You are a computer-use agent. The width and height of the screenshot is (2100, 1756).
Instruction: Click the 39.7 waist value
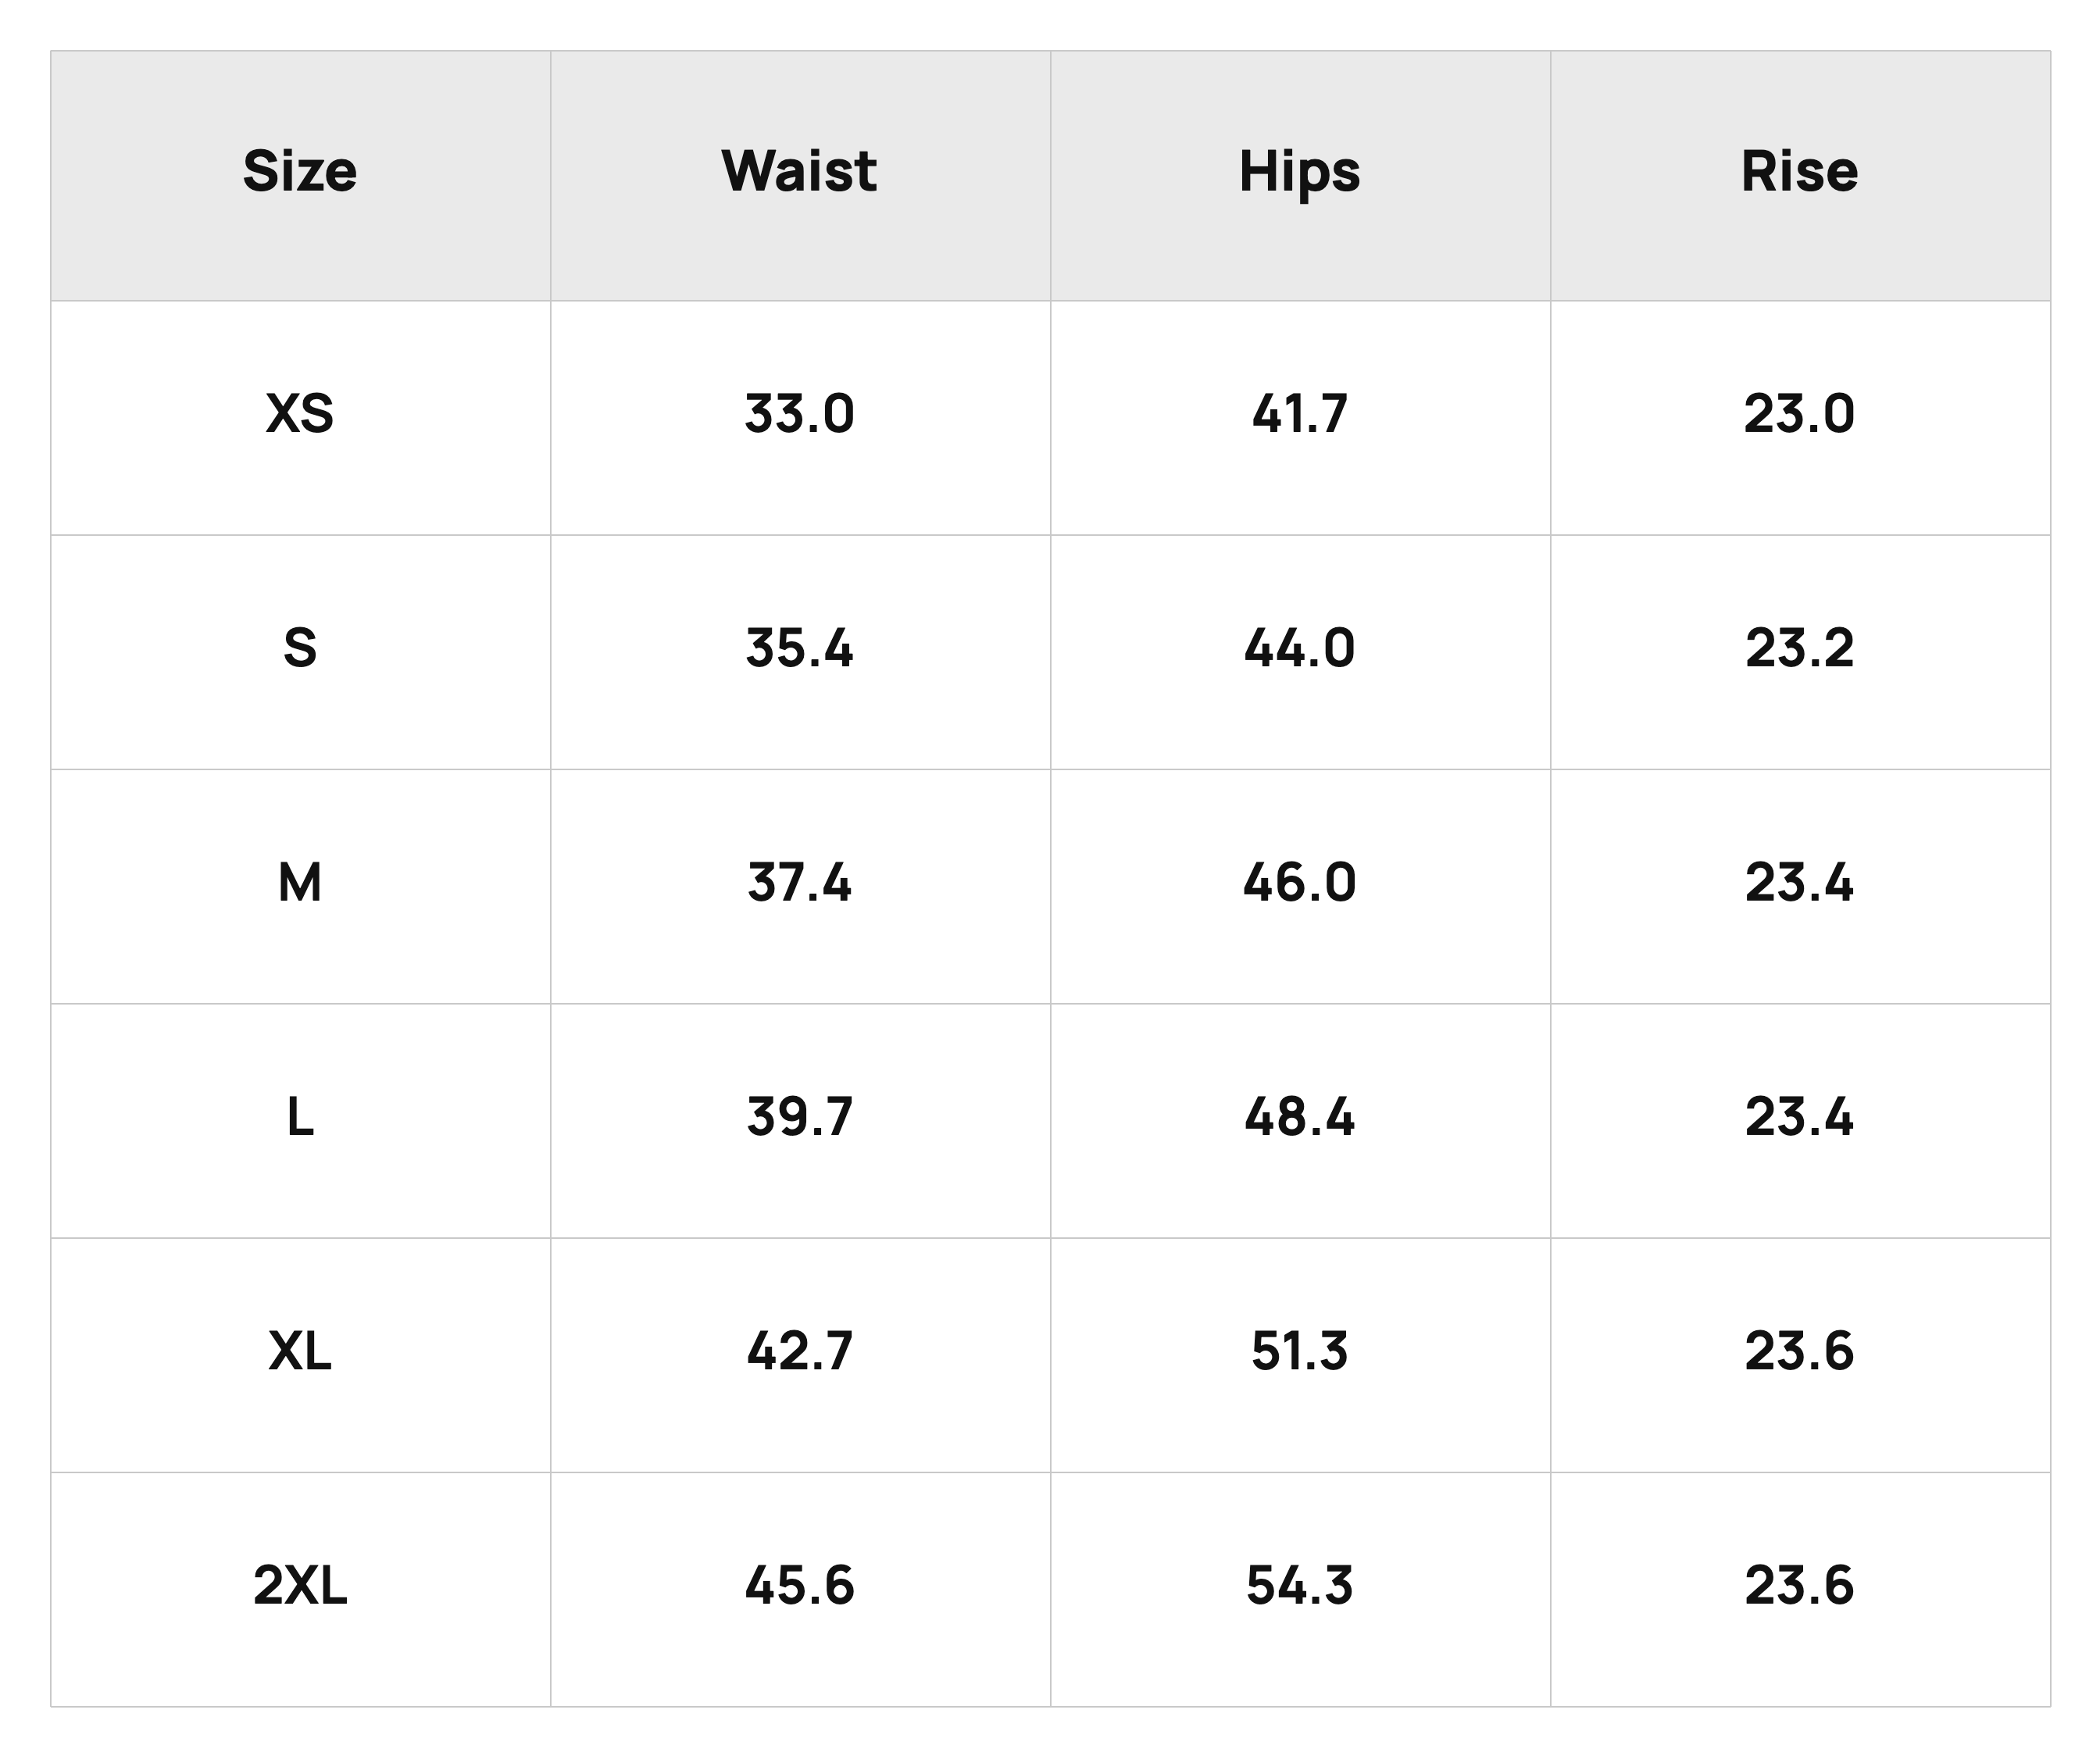[x=799, y=1116]
